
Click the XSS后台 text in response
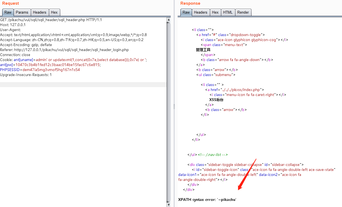click(x=216, y=100)
